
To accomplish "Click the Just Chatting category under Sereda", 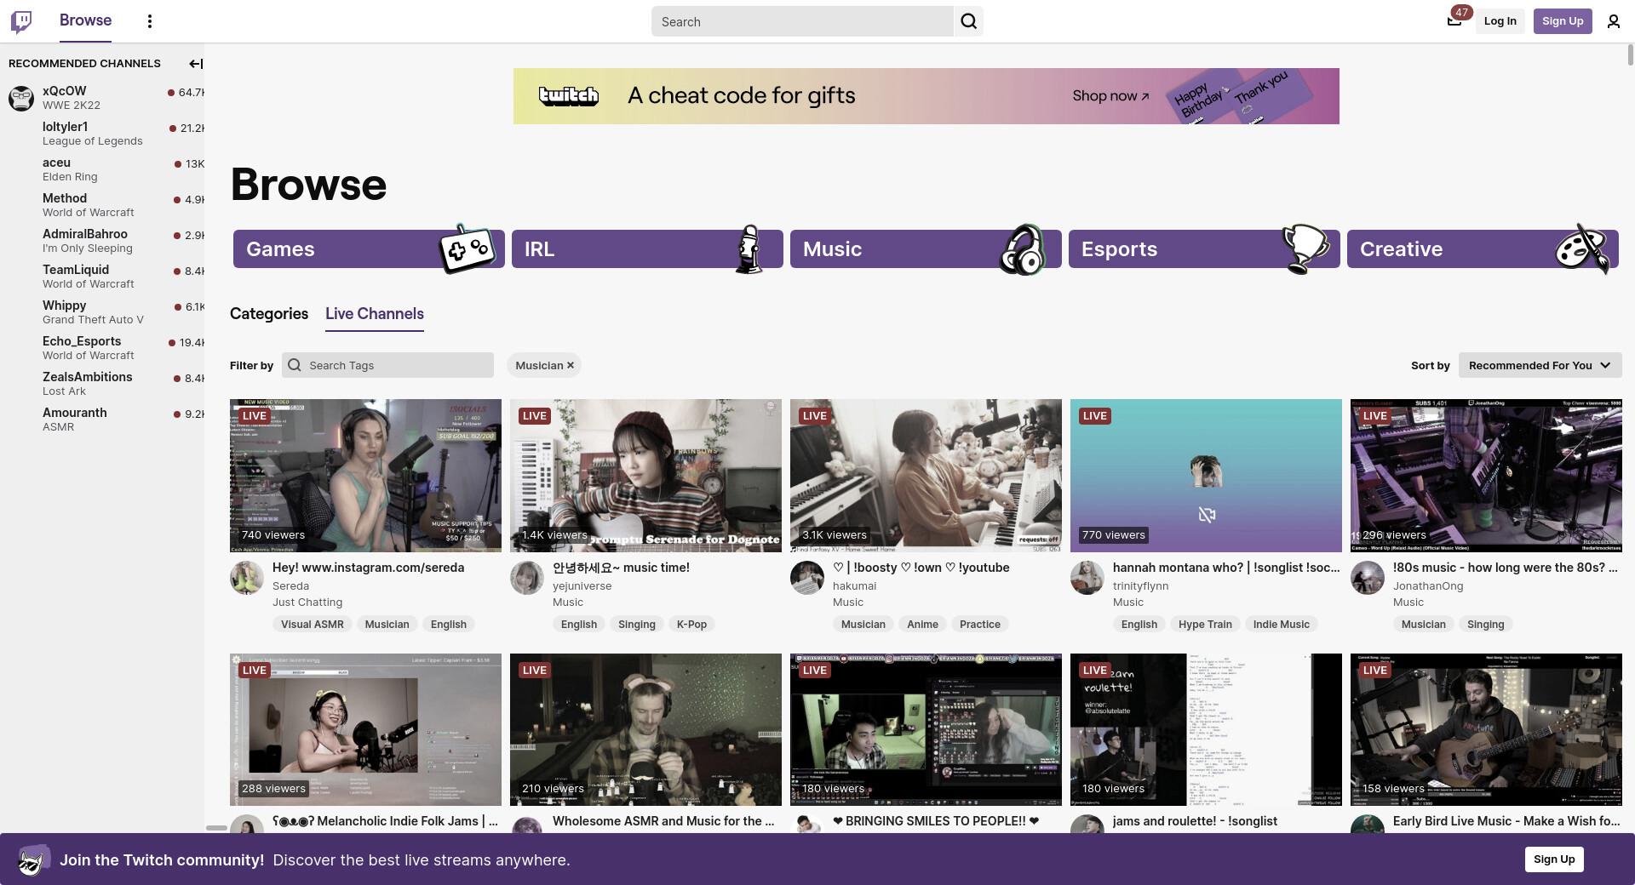I will (x=307, y=602).
